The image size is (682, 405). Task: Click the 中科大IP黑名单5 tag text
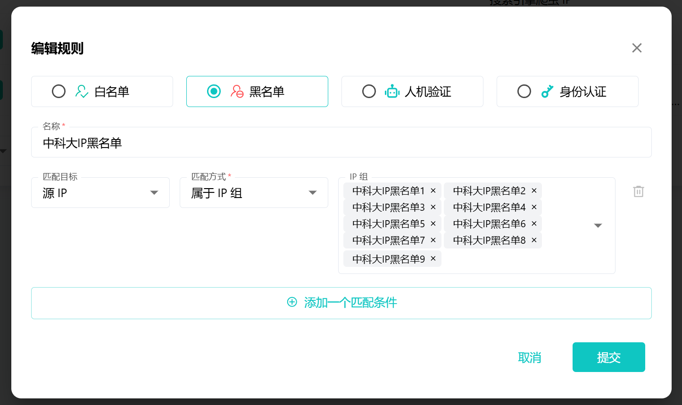point(389,223)
